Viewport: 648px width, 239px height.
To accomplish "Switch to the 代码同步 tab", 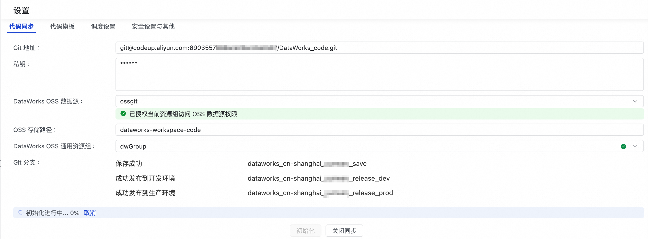I will pos(21,26).
